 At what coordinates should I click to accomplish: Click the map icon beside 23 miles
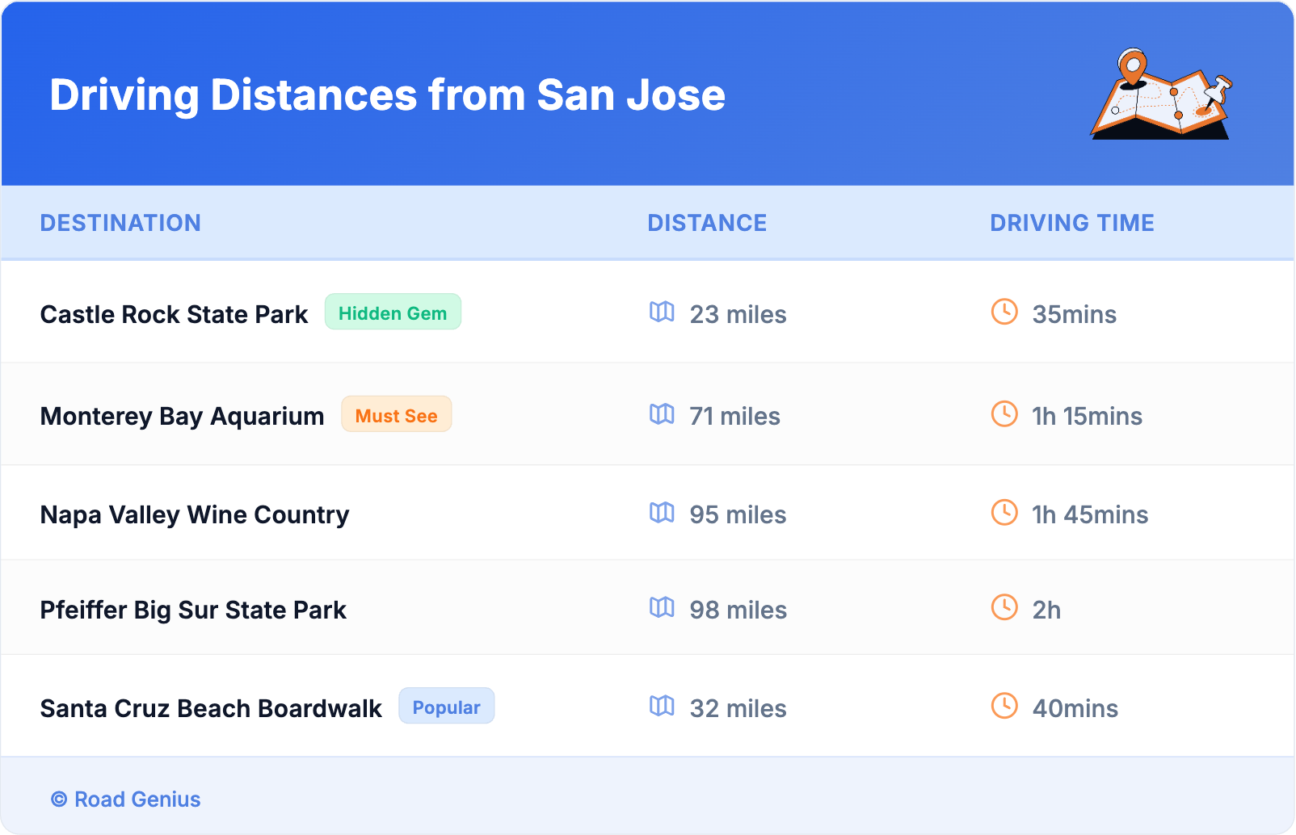point(662,312)
